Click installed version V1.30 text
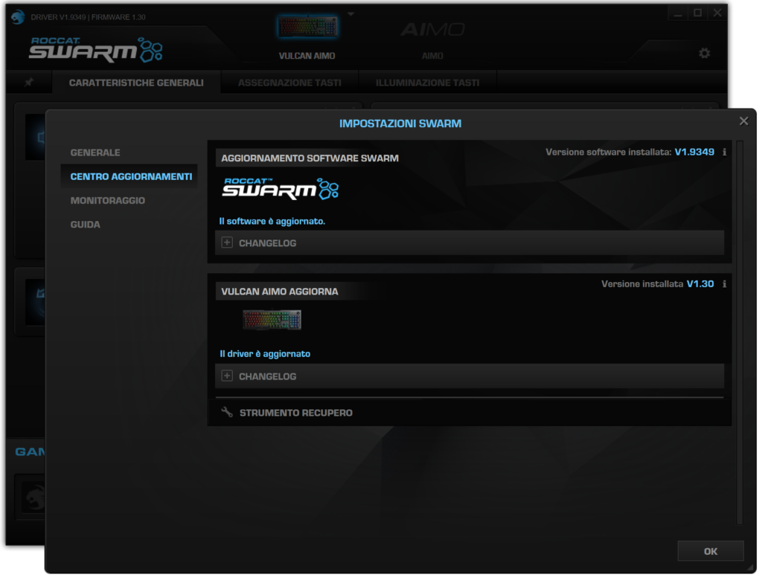Viewport: 762px width, 578px height. (x=699, y=283)
